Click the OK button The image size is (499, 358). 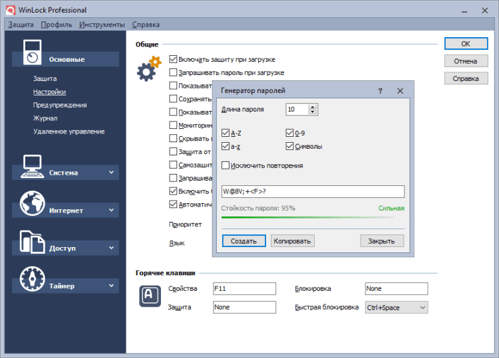pos(466,44)
